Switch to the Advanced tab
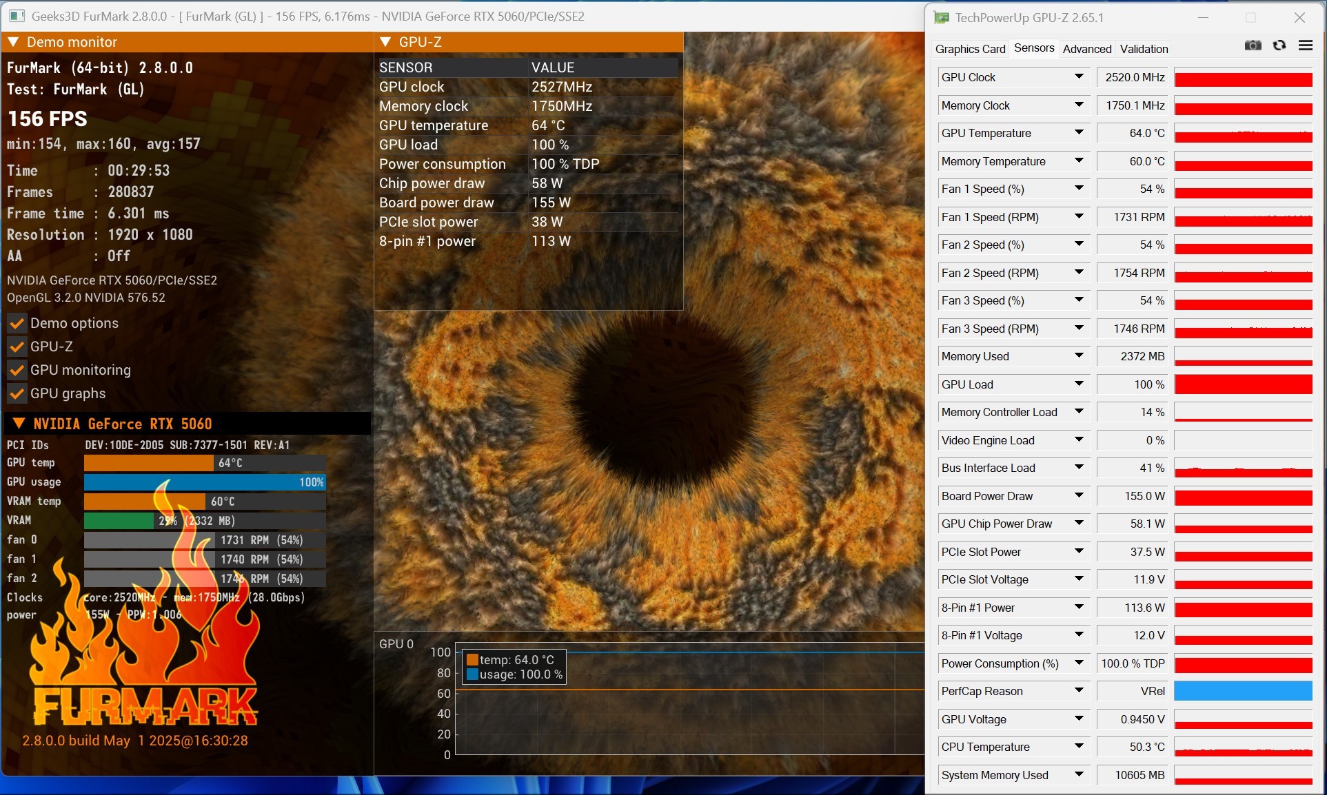This screenshot has width=1327, height=795. [x=1087, y=49]
